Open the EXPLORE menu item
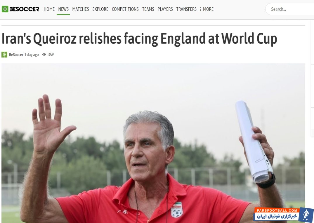The width and height of the screenshot is (314, 223). [x=100, y=9]
